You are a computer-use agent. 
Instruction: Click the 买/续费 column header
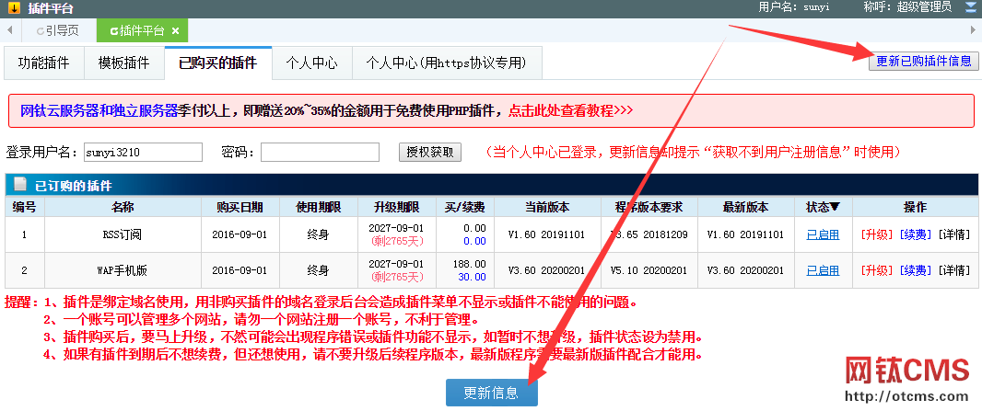(464, 208)
